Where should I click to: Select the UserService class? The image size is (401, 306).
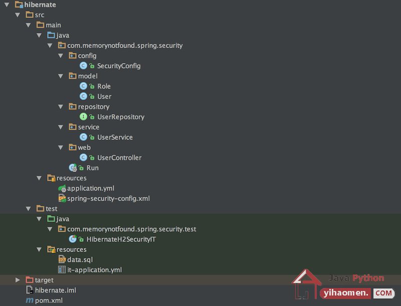[115, 137]
